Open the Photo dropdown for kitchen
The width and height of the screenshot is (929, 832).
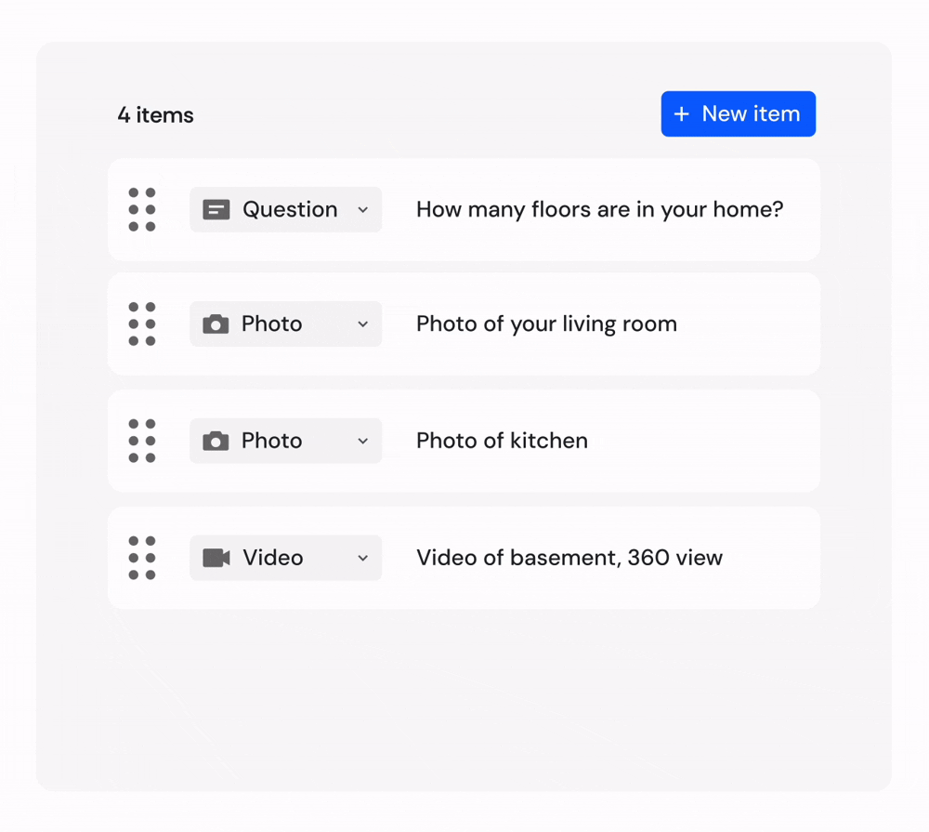285,441
